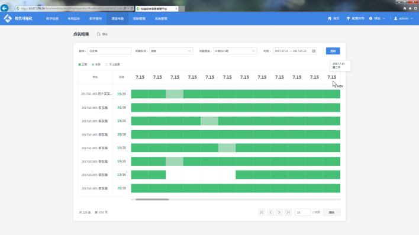
Task: Open the calendar icon in the date range field
Action: [x=314, y=51]
